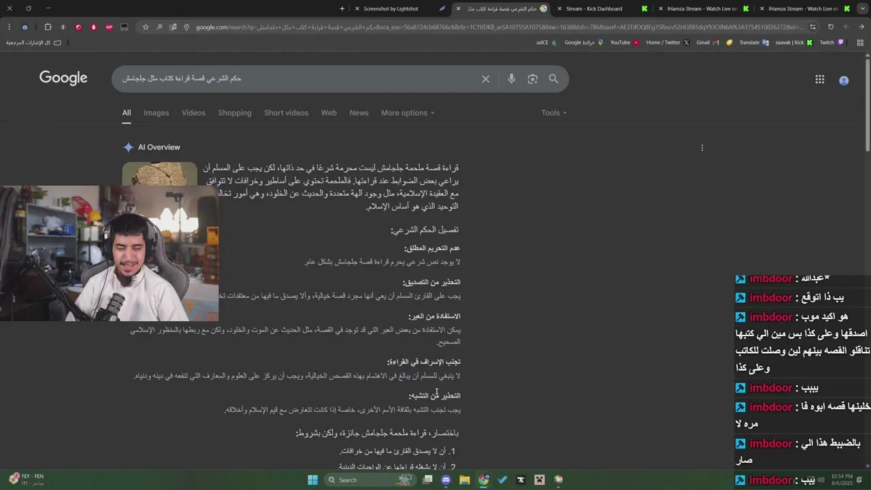Open the Twitch bookmark
The image size is (871, 490).
(x=832, y=42)
